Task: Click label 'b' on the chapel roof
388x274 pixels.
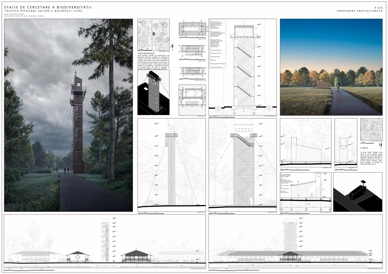Action: 299,182
